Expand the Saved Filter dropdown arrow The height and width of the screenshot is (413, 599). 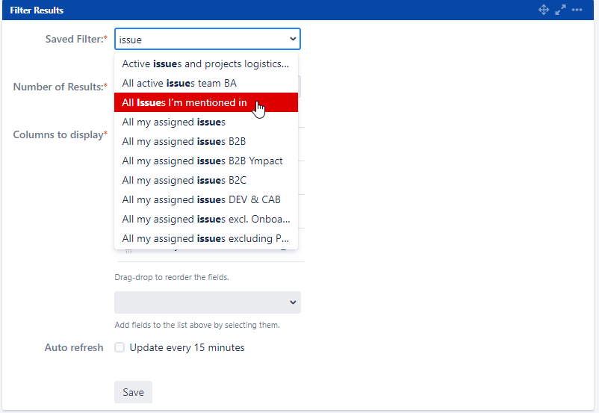point(293,39)
